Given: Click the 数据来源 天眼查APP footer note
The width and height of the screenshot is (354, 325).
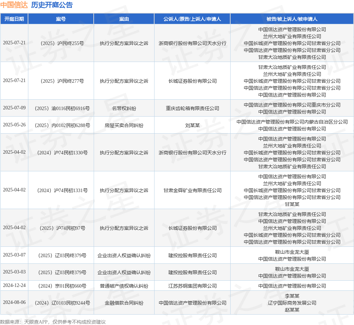Looking at the screenshot, I should coord(53,322).
